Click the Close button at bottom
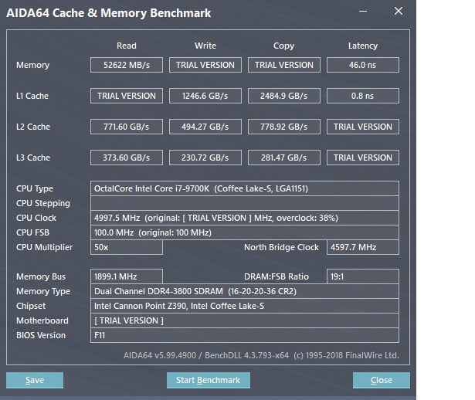This screenshot has width=475, height=400. pos(381,380)
